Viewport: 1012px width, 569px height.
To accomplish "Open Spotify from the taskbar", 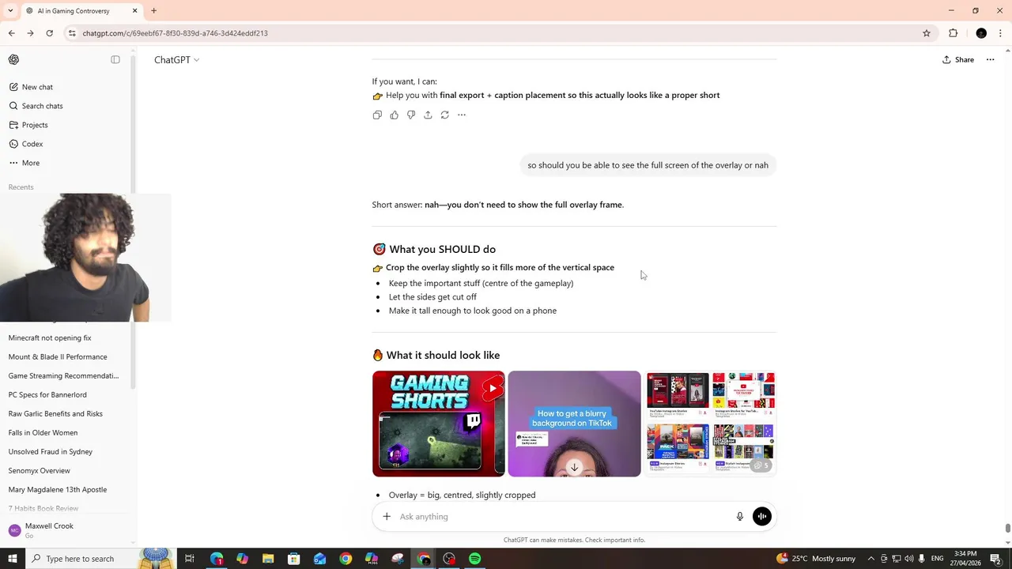I will tap(474, 559).
